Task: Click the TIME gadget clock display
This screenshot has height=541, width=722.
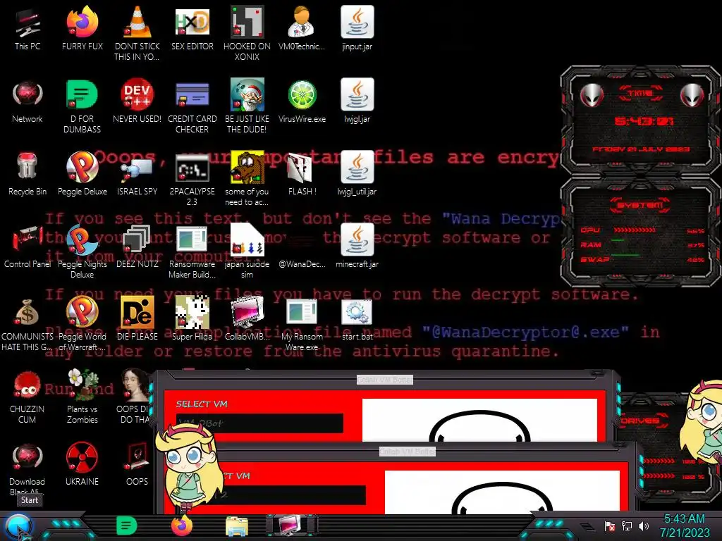Action: (x=644, y=121)
